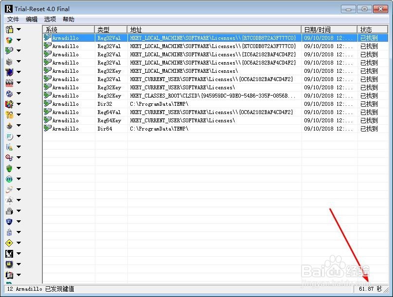Click the gold key and orange padlock icon

coord(9,115)
